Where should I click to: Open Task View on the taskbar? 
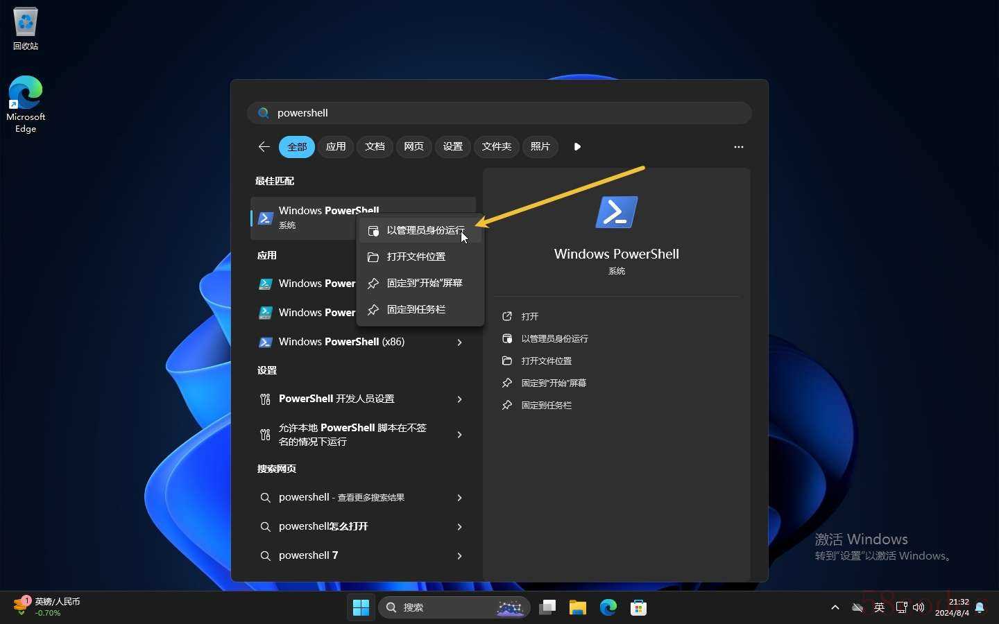pos(547,607)
